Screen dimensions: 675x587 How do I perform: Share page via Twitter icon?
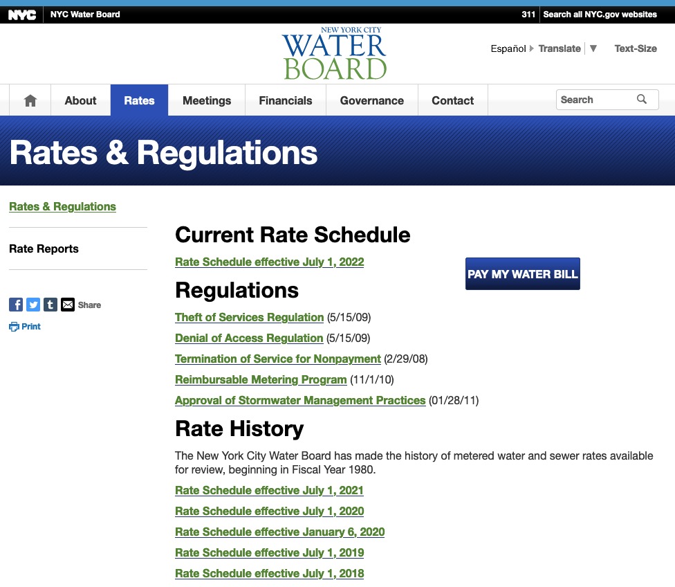(x=33, y=305)
